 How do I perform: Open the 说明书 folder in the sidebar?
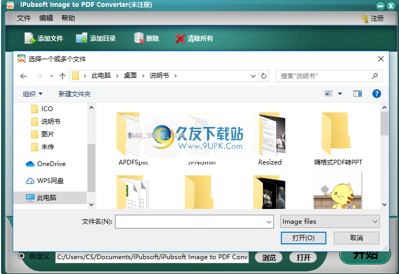point(46,121)
